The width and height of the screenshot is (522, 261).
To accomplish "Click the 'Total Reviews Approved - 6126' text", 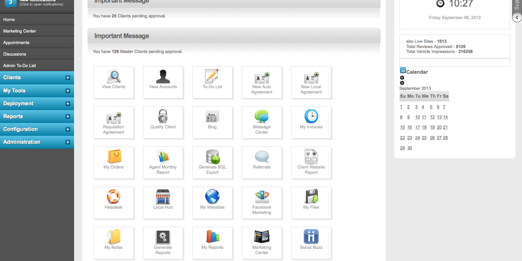I will (436, 47).
